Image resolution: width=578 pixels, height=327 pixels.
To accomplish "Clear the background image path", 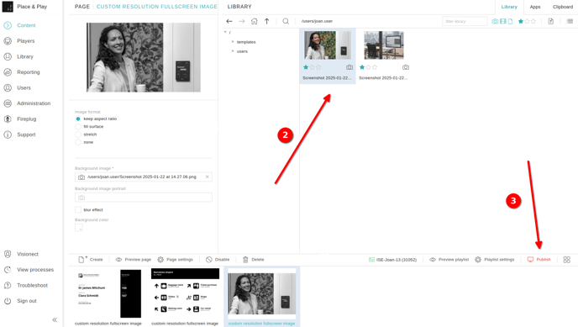I will [208, 177].
